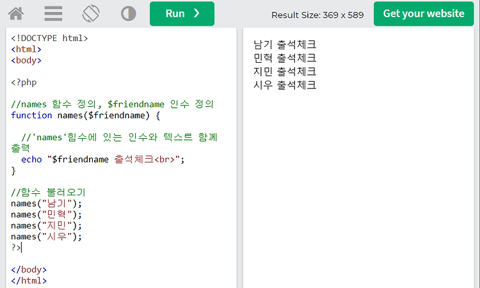Select the opening <body> tag line

point(26,60)
